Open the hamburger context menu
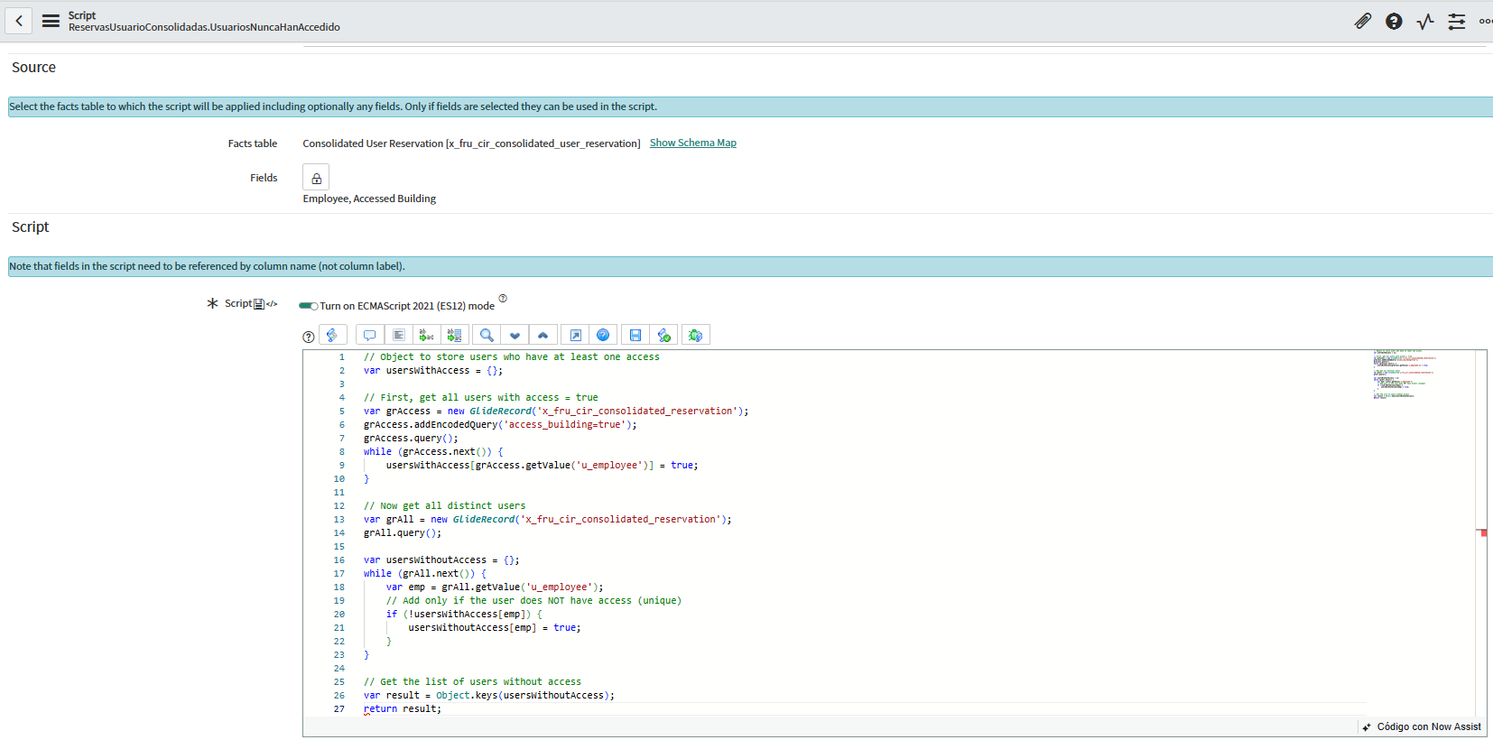The height and width of the screenshot is (740, 1493). (x=51, y=21)
